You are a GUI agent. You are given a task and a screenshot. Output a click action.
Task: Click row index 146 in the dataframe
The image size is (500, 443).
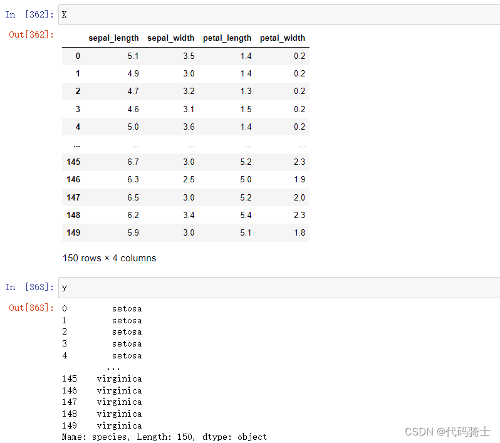click(x=73, y=180)
